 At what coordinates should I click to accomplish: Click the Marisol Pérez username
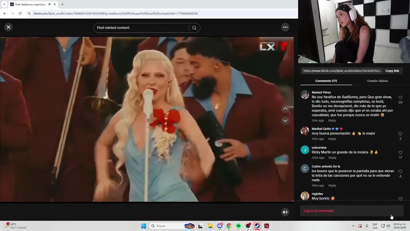click(x=321, y=92)
